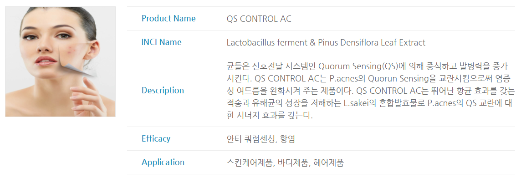The width and height of the screenshot is (521, 178).
Task: Click the last description line about 시너지 효과
Action: tap(270, 116)
